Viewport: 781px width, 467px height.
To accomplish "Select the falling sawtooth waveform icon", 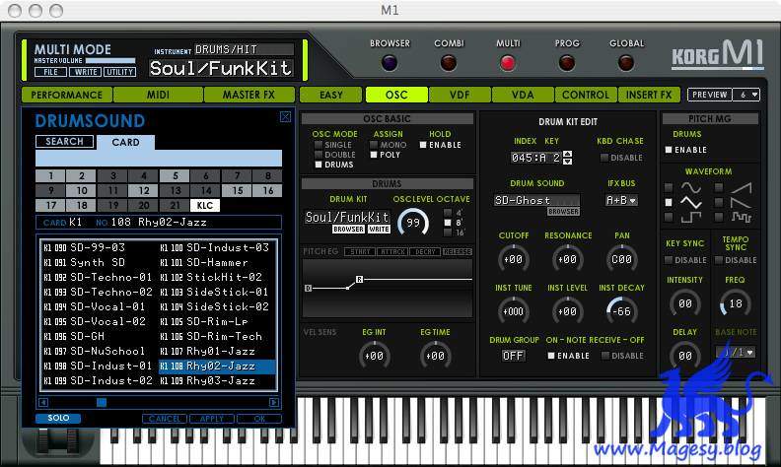I will click(x=742, y=202).
